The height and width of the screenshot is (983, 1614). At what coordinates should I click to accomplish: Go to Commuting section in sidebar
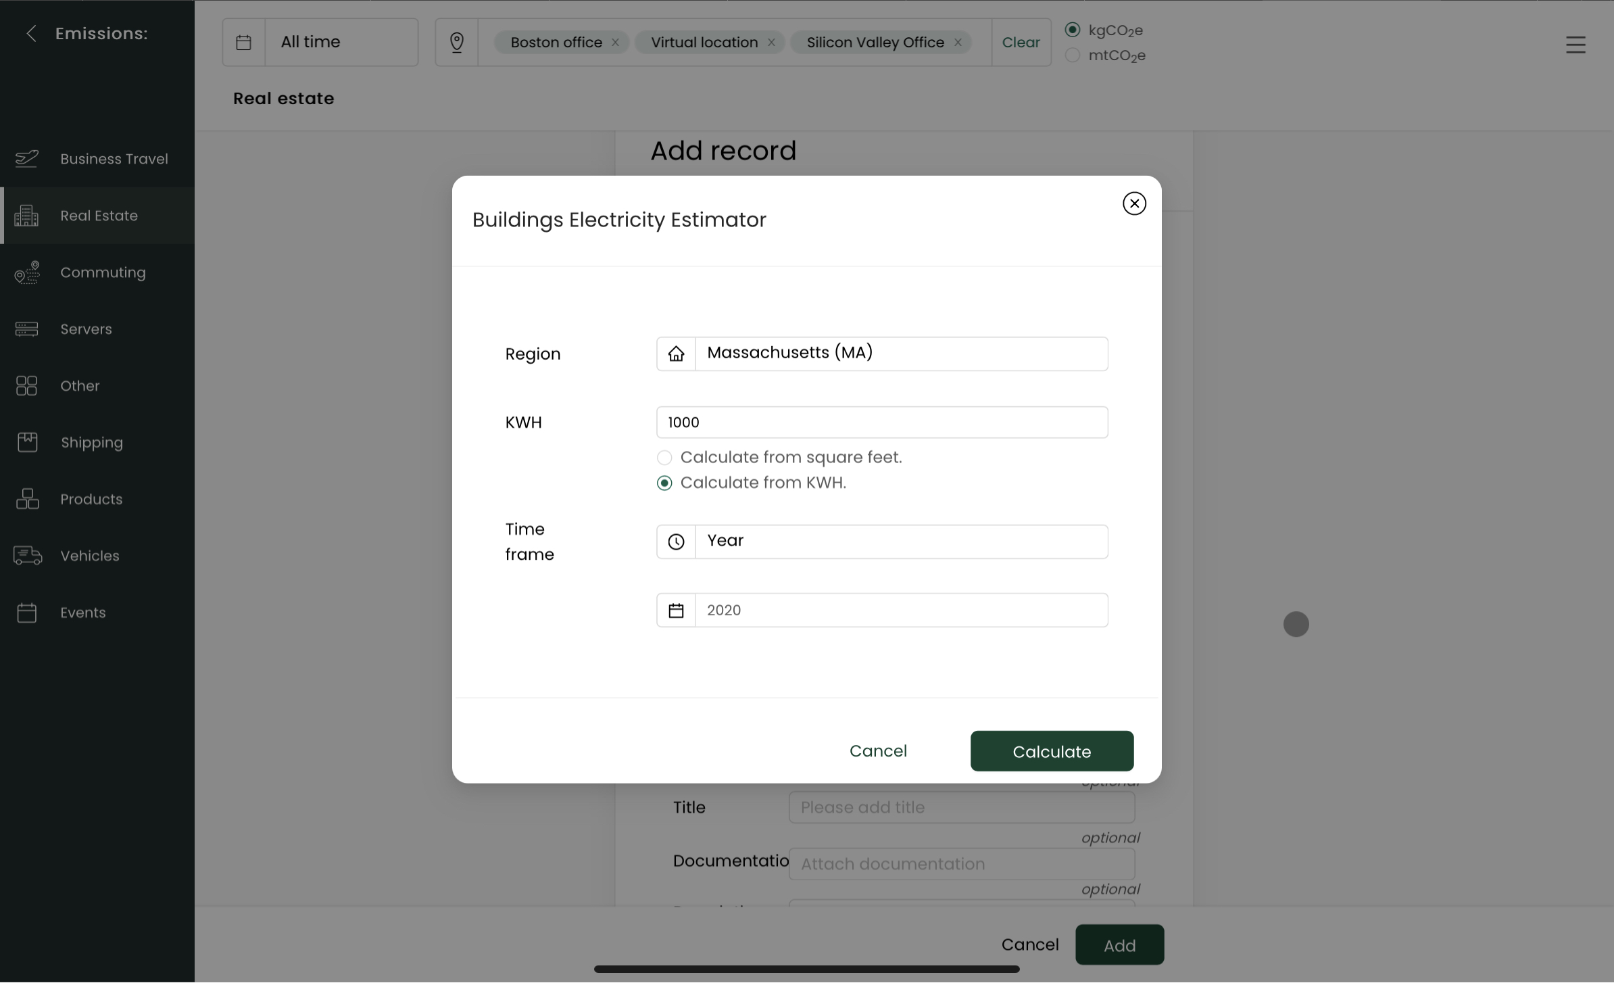(103, 272)
